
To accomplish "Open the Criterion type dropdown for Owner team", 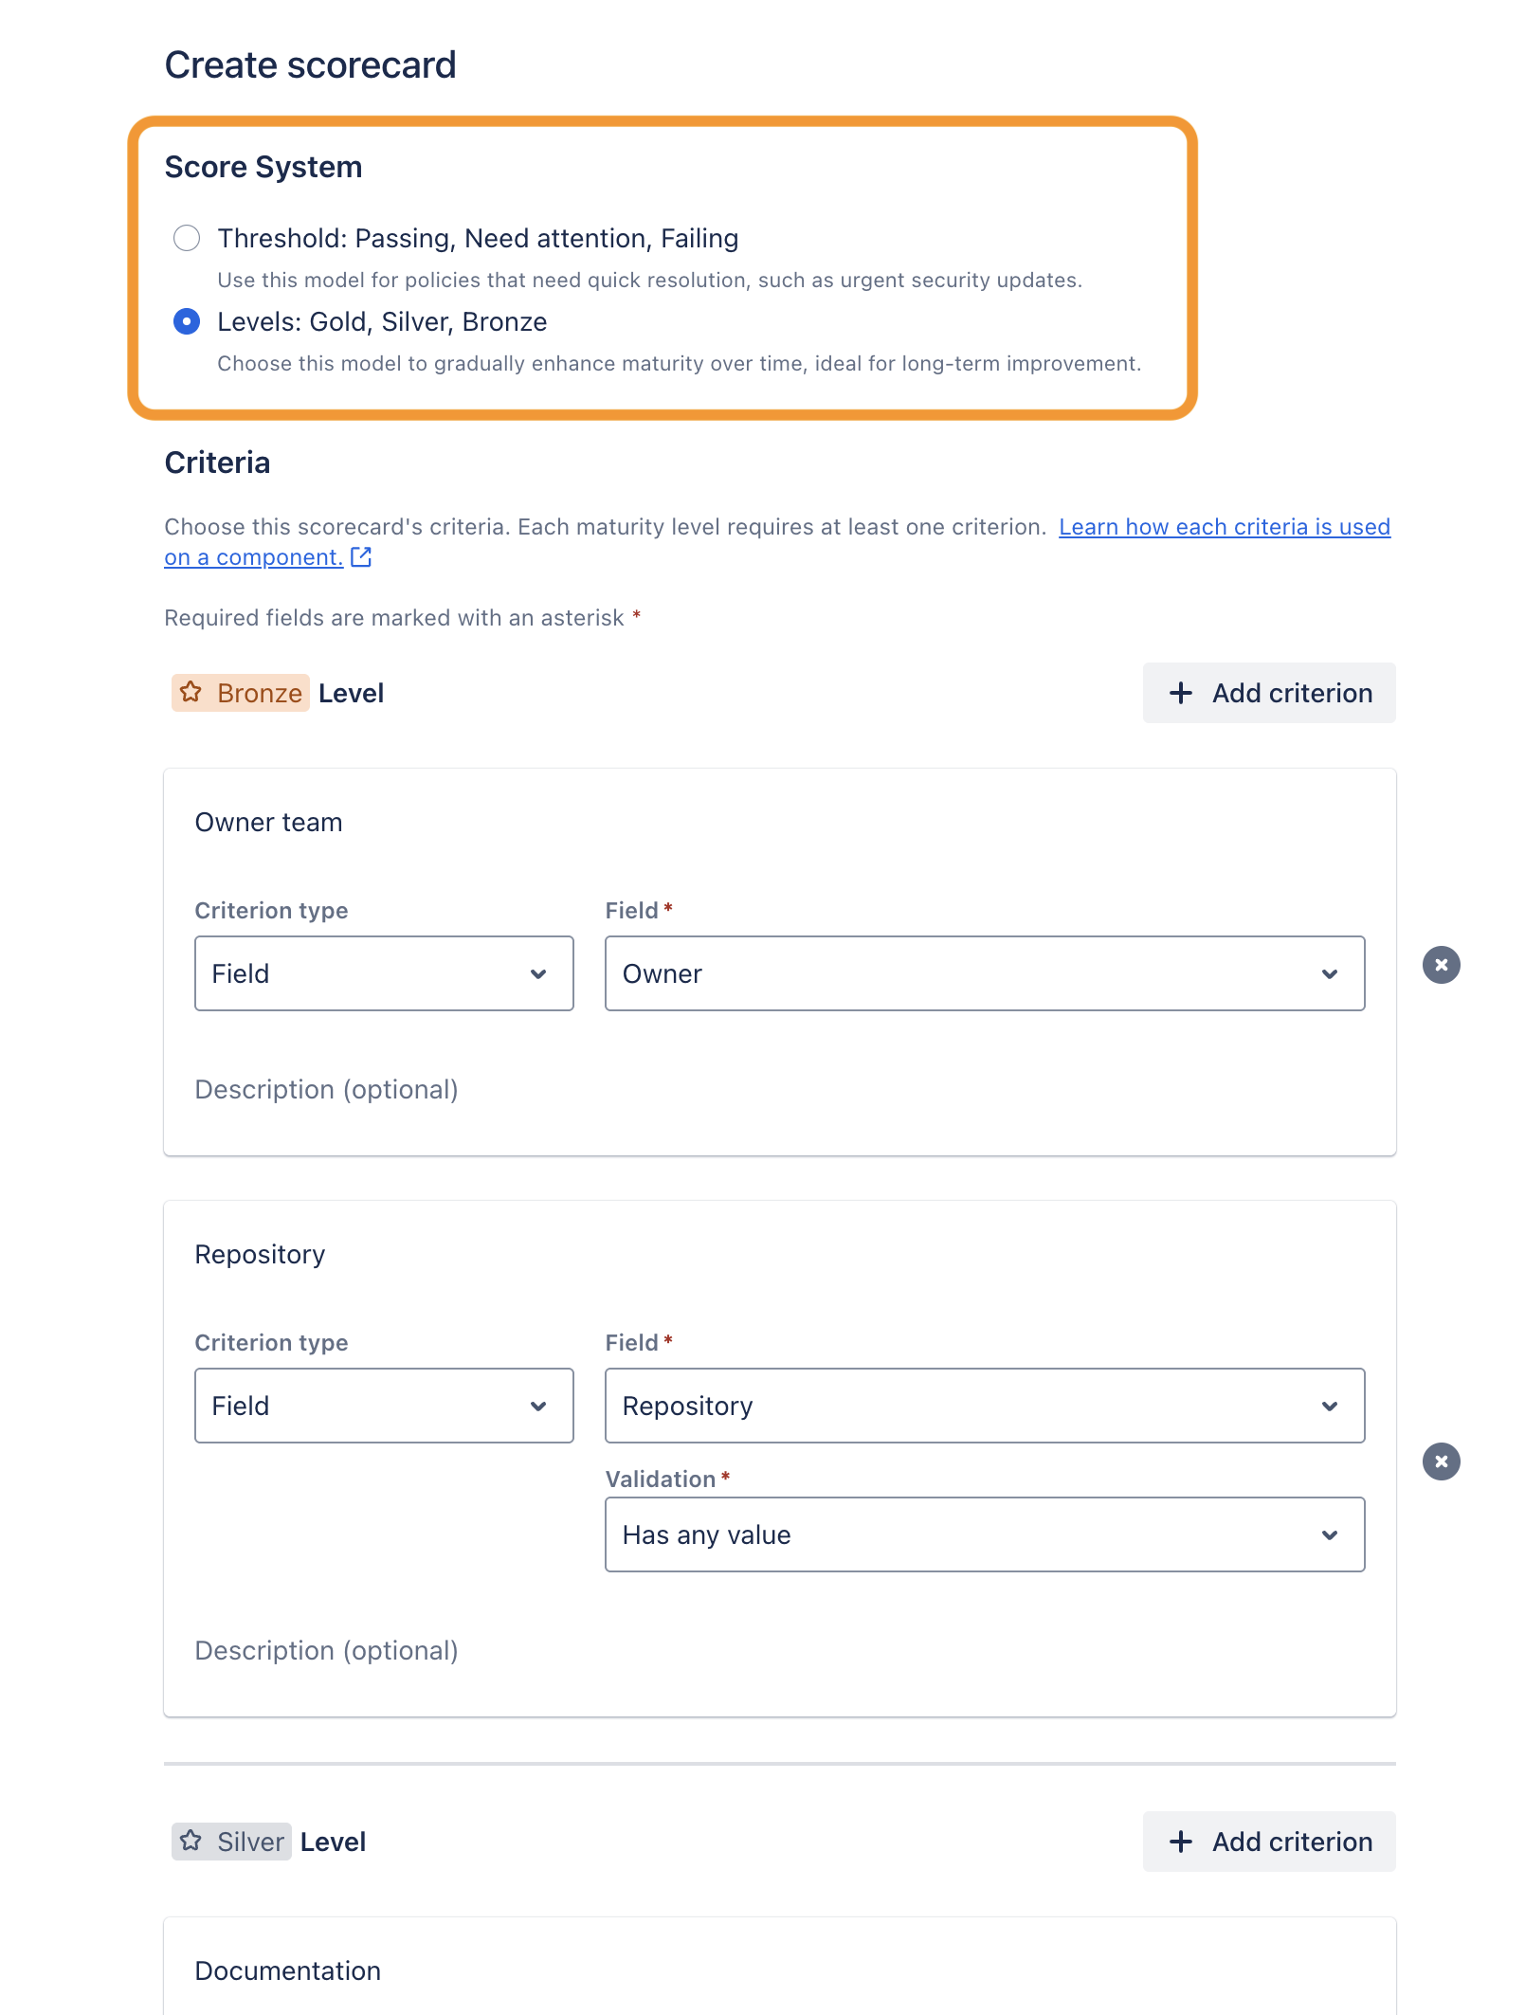I will coord(383,973).
